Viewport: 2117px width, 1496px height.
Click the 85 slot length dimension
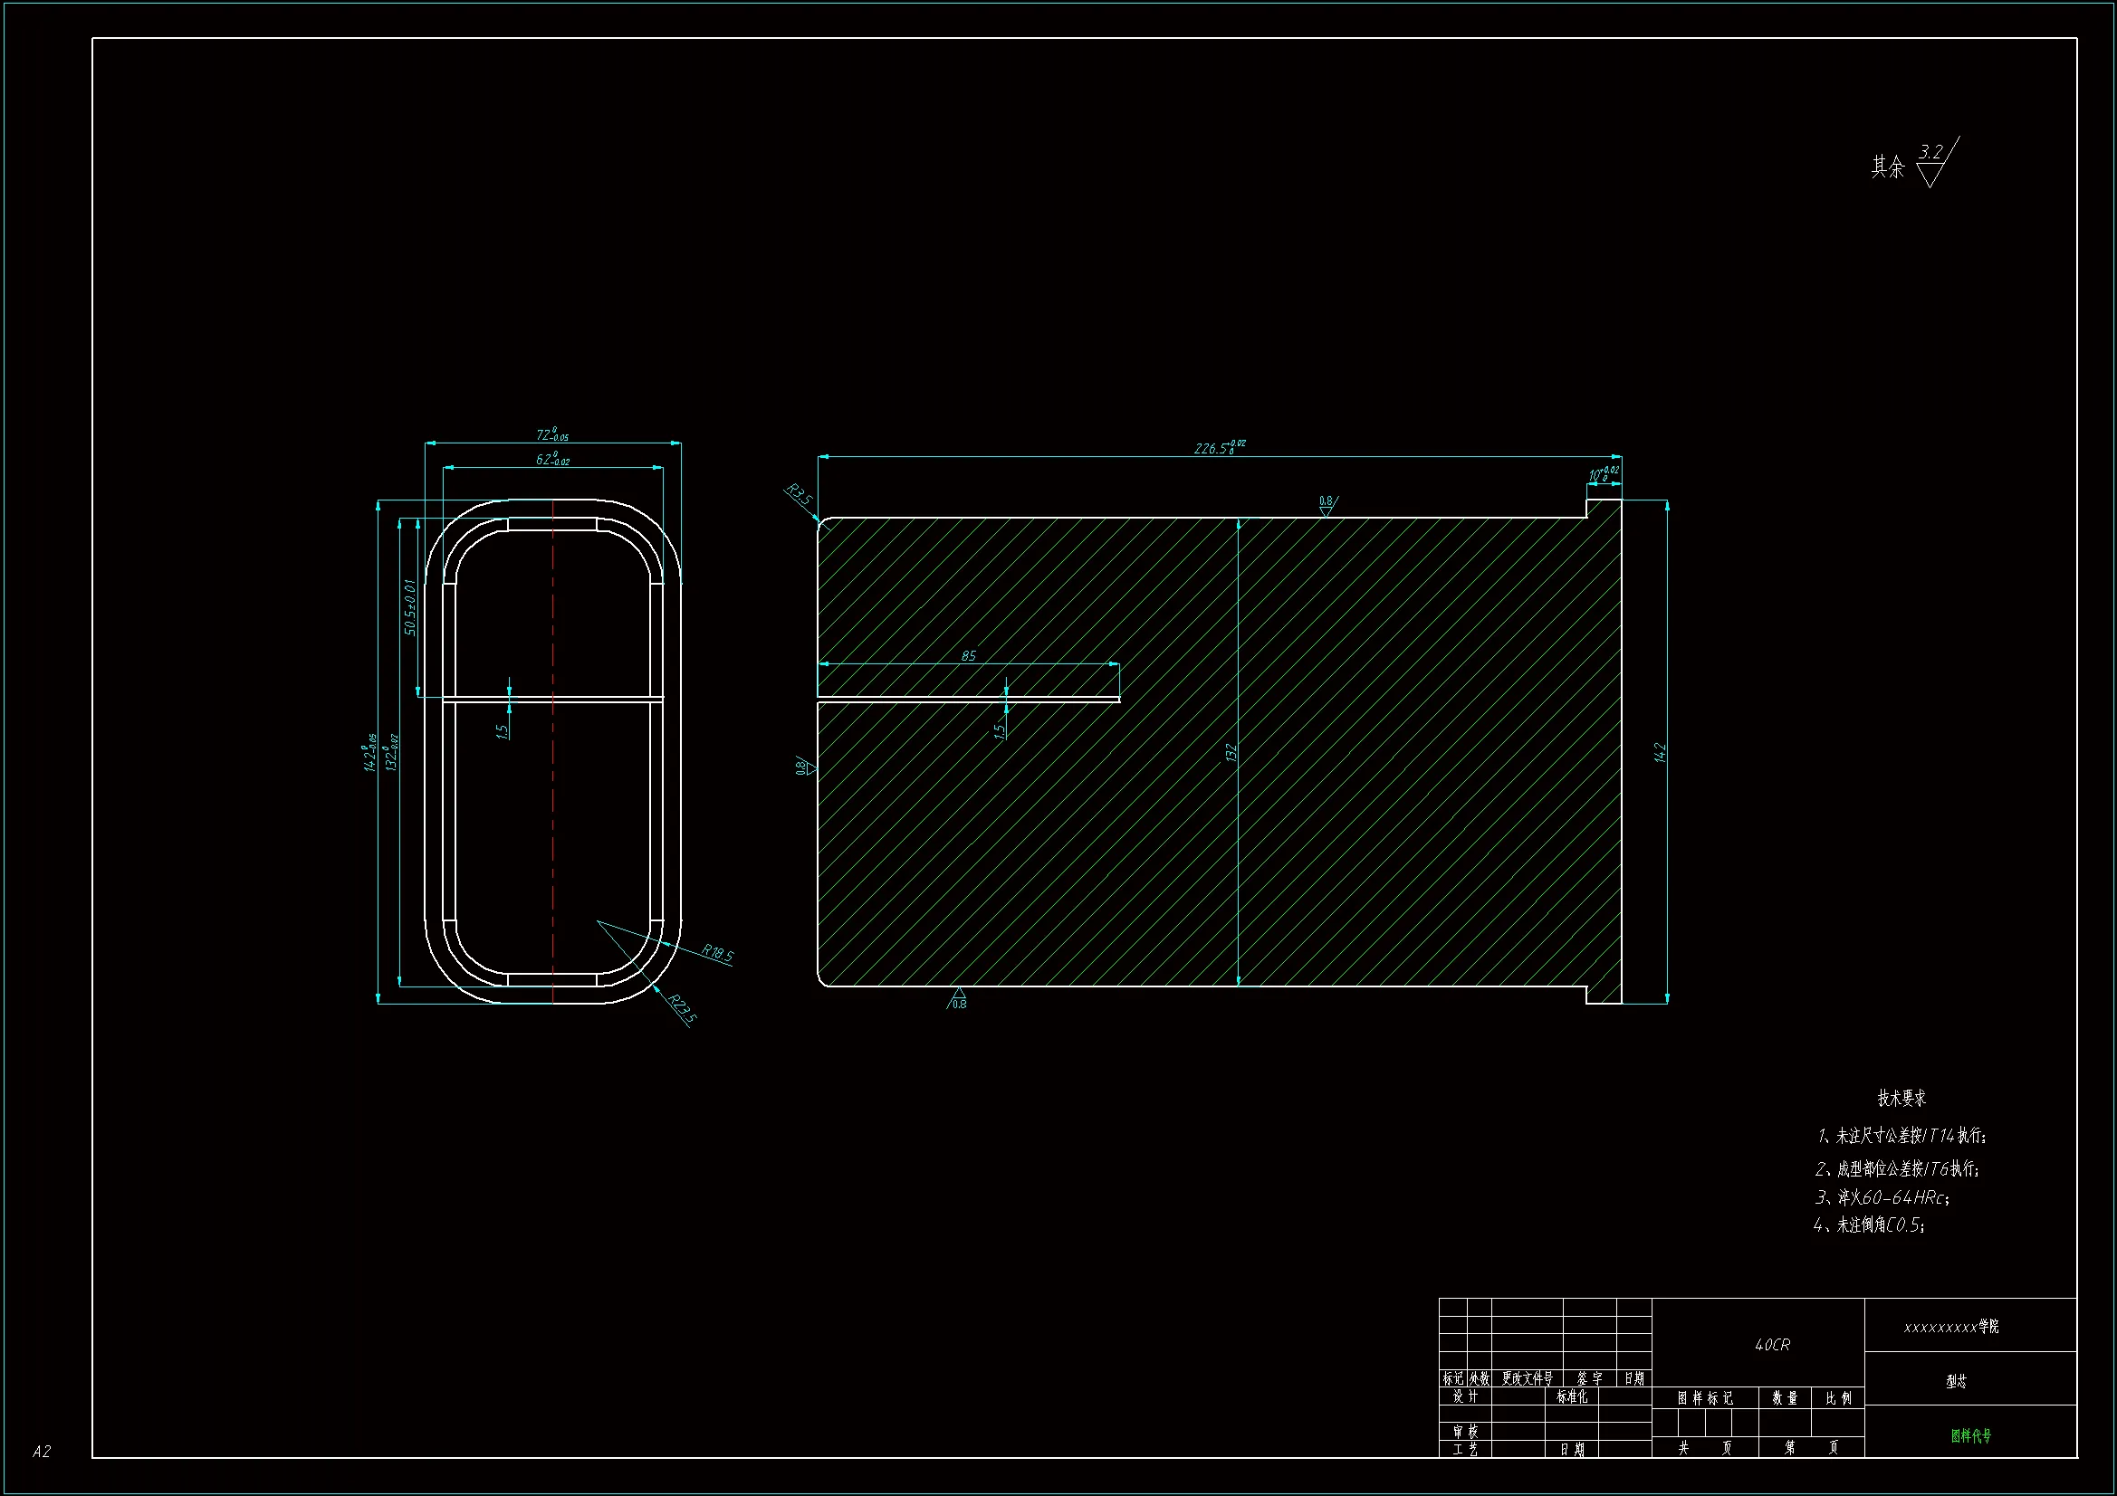tap(968, 656)
